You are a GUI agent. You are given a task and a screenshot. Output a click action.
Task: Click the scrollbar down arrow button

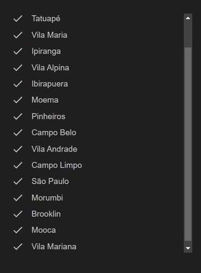pyautogui.click(x=188, y=248)
